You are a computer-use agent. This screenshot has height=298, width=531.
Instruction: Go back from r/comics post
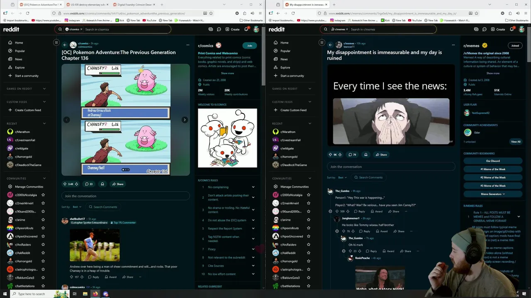pyautogui.click(x=65, y=45)
